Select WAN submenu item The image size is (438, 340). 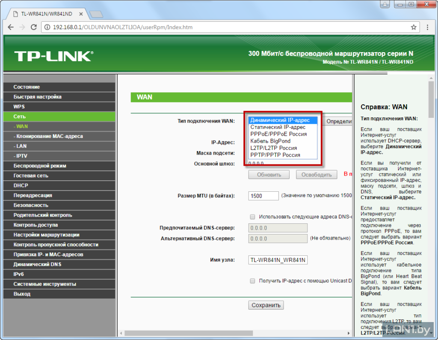[59, 126]
